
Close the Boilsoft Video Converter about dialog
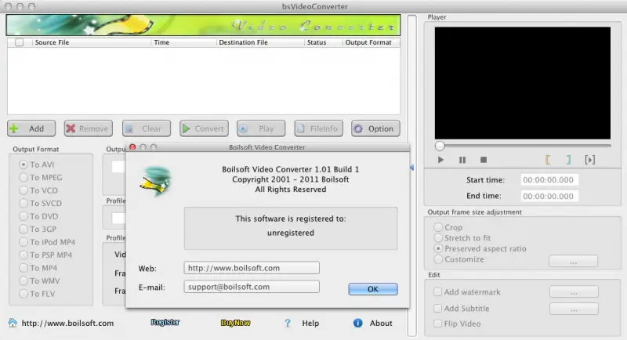tap(132, 147)
